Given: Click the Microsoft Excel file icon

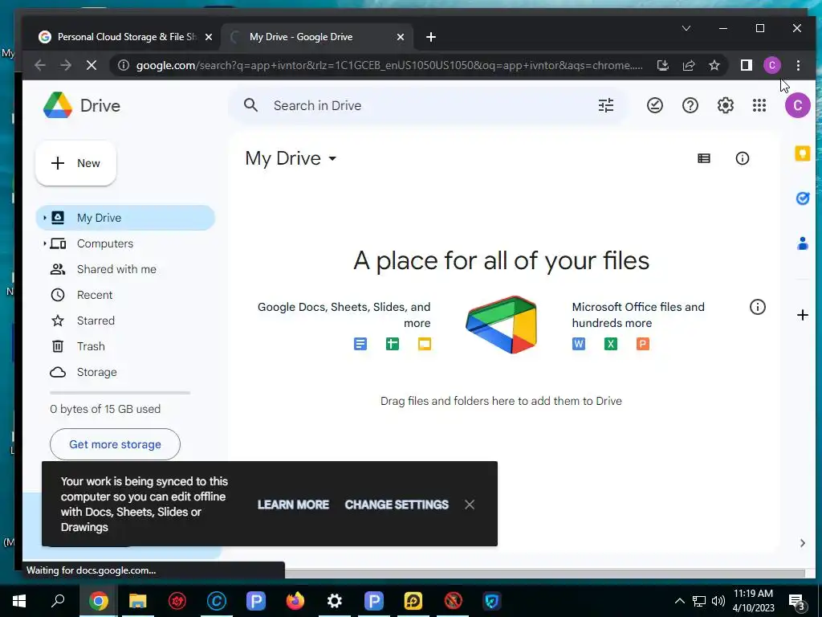Looking at the screenshot, I should coord(610,344).
